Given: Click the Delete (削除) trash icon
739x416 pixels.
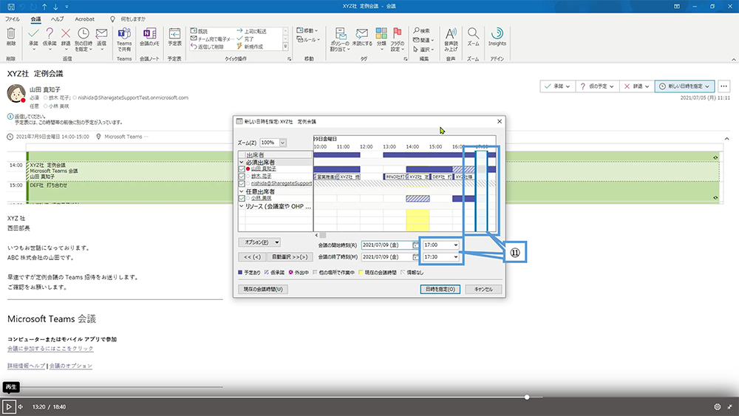Looking at the screenshot, I should tap(11, 33).
